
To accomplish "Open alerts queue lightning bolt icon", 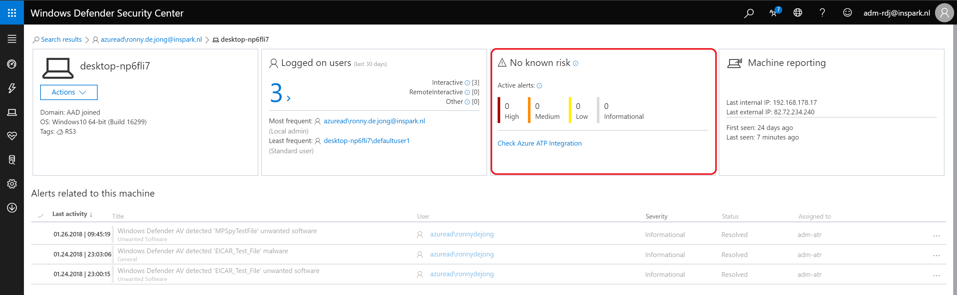I will (x=12, y=88).
